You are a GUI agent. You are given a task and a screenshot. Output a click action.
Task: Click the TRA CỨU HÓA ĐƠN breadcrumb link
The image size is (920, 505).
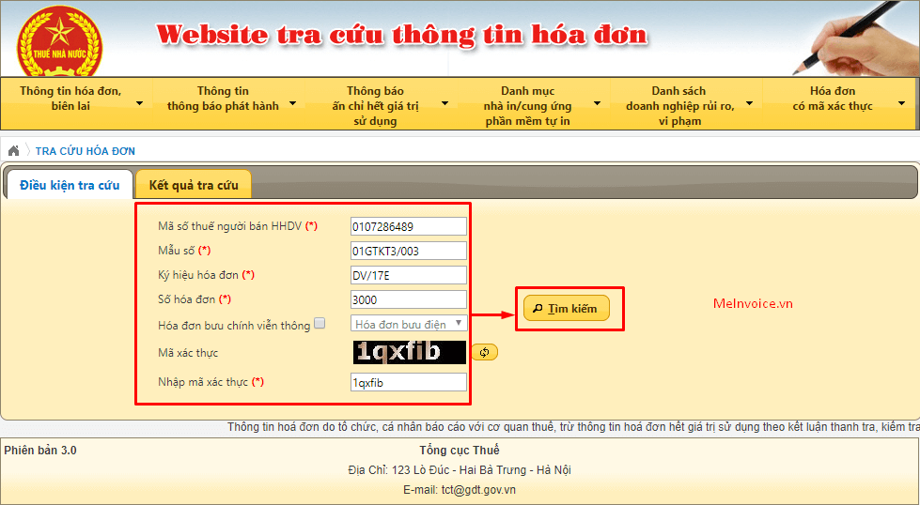point(86,151)
